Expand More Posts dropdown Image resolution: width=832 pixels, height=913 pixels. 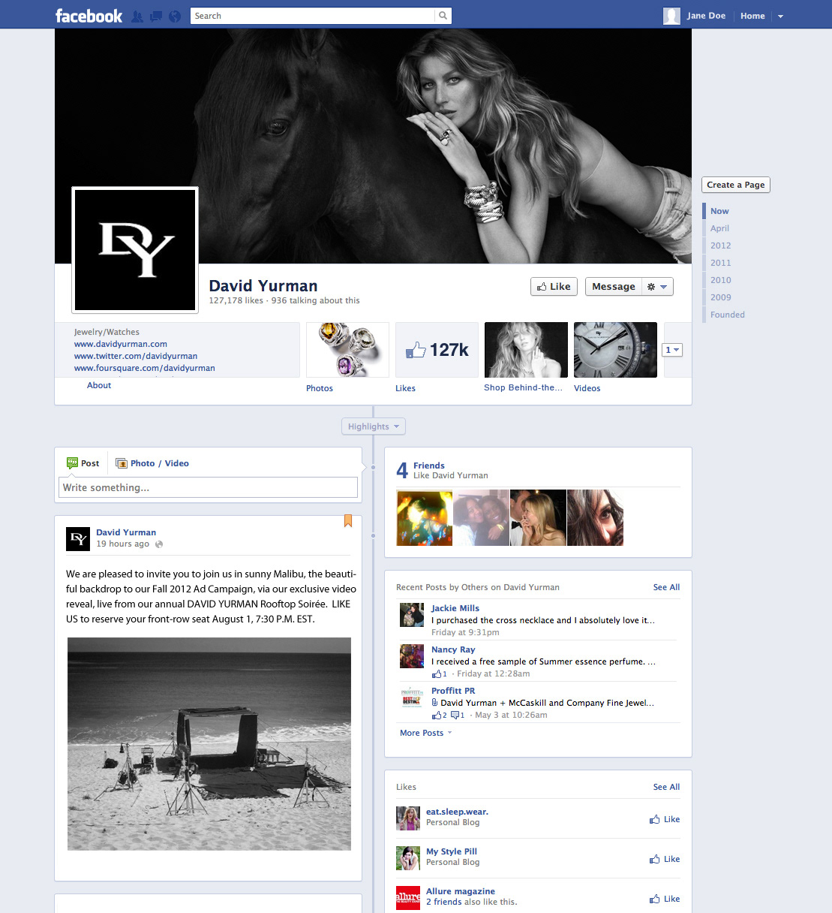[x=426, y=733]
